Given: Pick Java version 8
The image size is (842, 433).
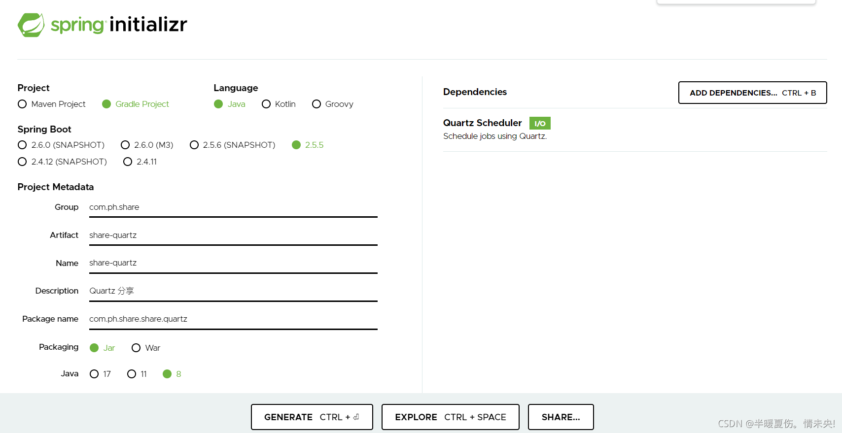Looking at the screenshot, I should click(x=172, y=374).
